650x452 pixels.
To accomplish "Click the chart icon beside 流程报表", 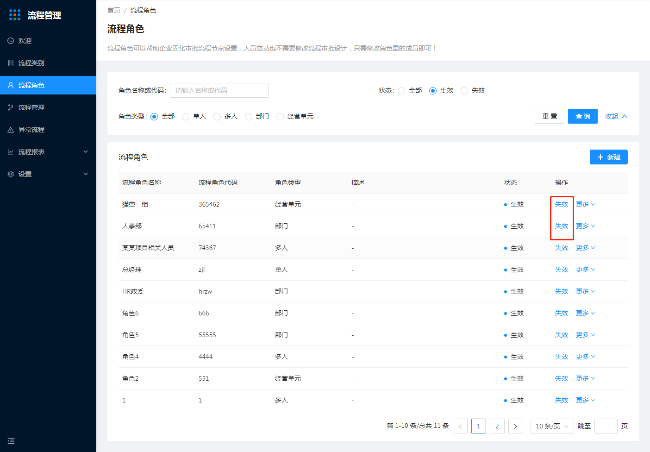I will tap(11, 152).
